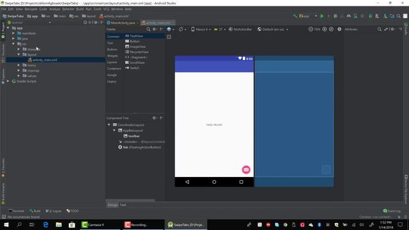Open the File menu
This screenshot has height=230, width=409.
click(4, 9)
